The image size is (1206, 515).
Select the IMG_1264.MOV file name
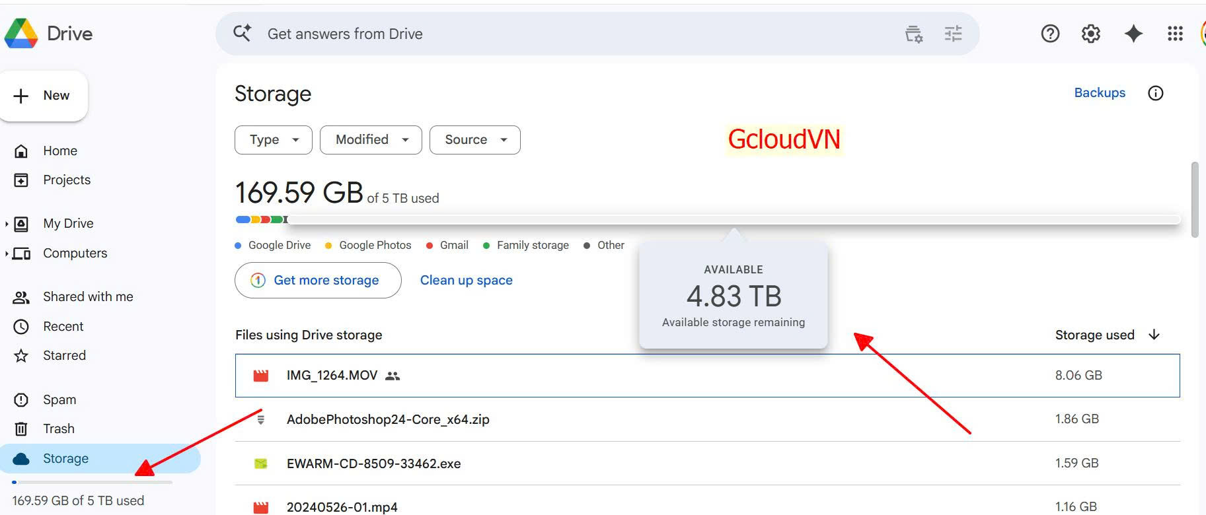coord(332,376)
